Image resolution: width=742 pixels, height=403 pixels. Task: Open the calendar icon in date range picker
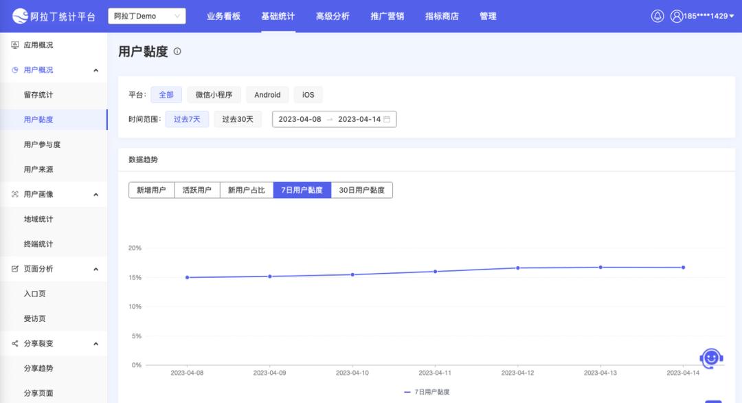388,118
